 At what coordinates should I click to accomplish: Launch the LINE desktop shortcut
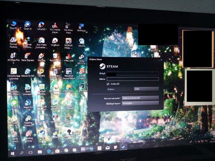tap(14, 104)
